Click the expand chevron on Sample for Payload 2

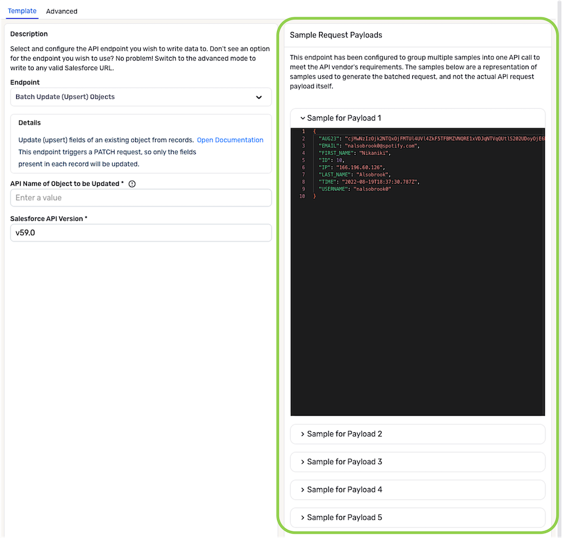(302, 434)
